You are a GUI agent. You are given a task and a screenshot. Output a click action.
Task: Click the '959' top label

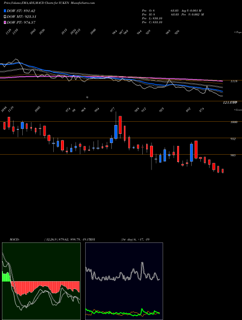(168, 32)
